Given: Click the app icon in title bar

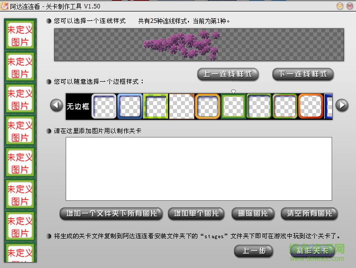Looking at the screenshot, I should tap(4, 6).
